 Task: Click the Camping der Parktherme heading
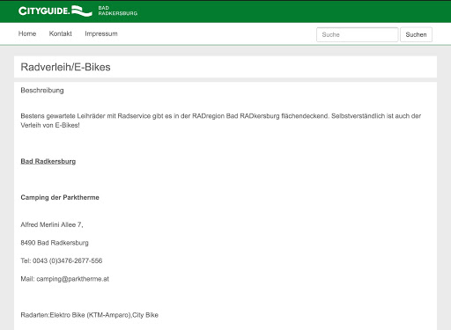point(60,197)
